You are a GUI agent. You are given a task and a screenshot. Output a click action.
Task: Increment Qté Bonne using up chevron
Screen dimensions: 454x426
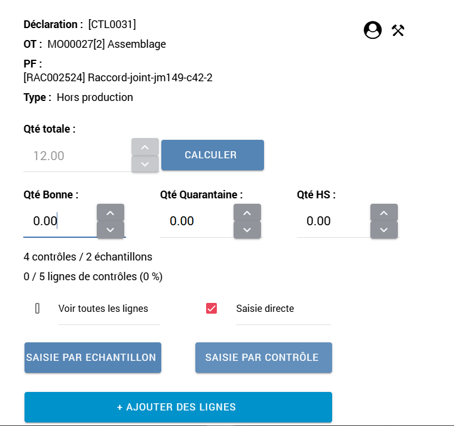coord(111,213)
